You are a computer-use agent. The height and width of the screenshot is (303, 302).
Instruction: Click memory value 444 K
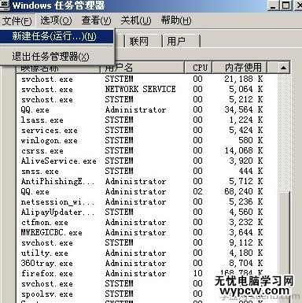tap(250, 171)
